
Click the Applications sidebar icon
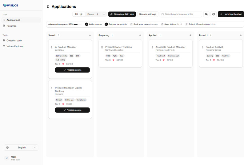4,20
